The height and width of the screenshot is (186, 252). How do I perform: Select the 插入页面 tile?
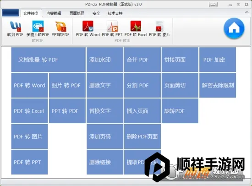click(142, 111)
